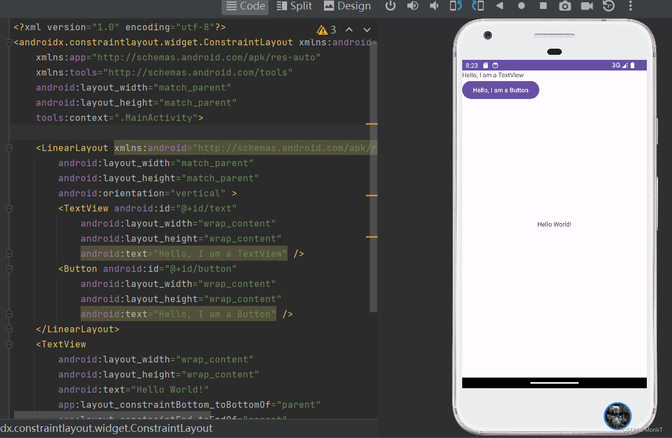
Task: Tap the 'Hello World!' text in emulator
Action: 554,224
